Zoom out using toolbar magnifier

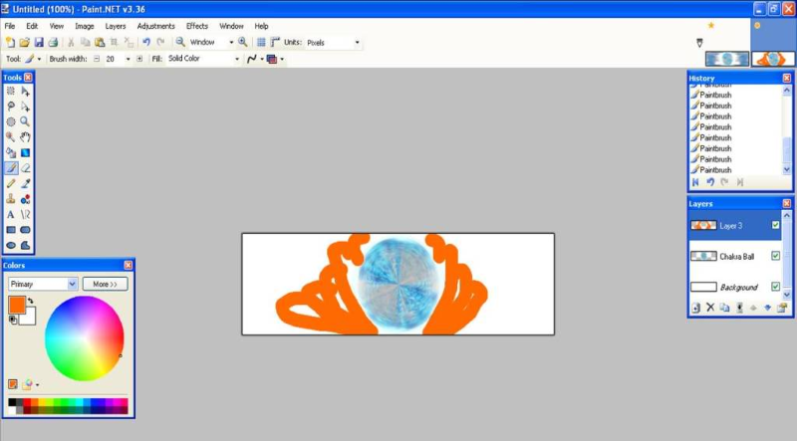click(x=180, y=42)
